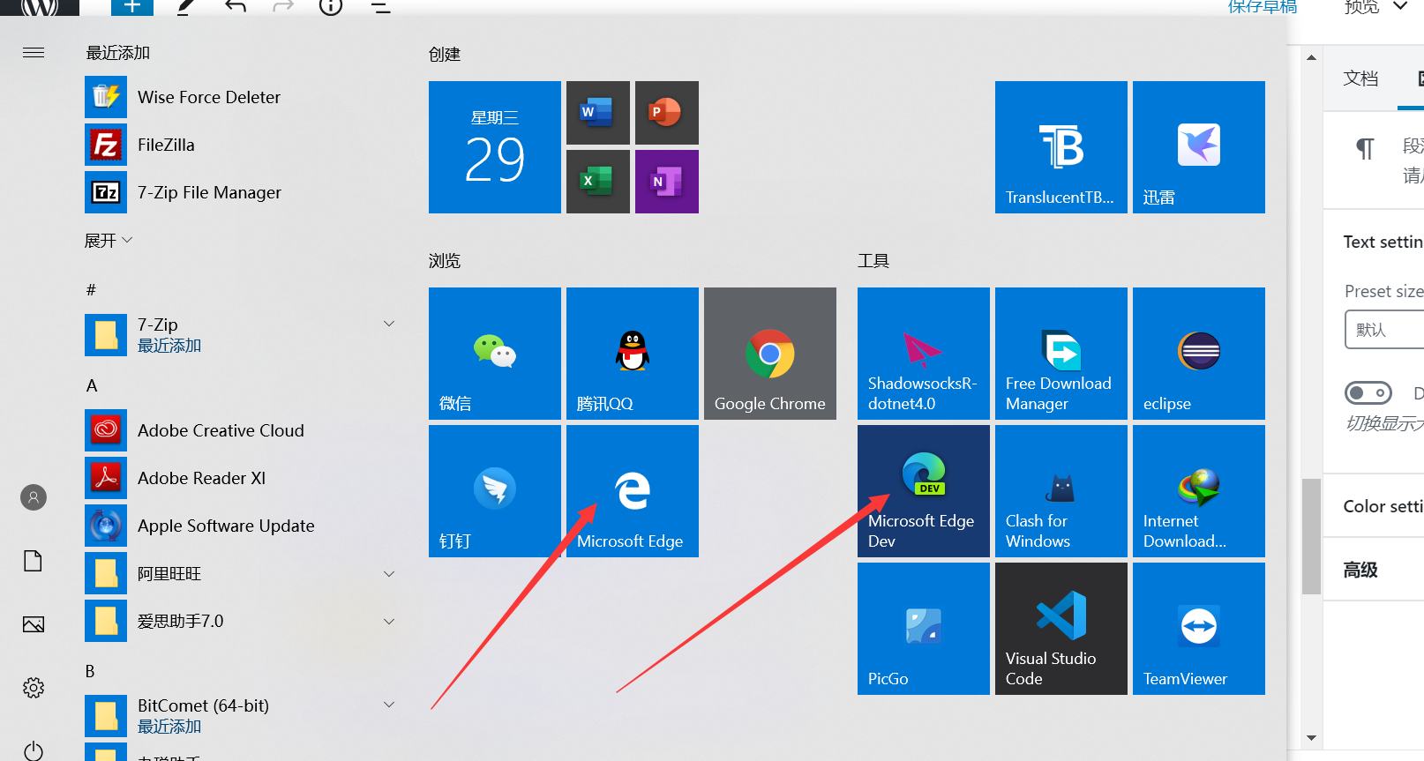Expand the 展开 recently added list
This screenshot has width=1424, height=761.
tap(108, 241)
